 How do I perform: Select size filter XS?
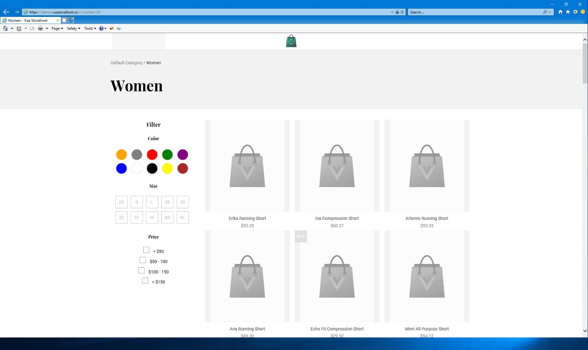(167, 217)
